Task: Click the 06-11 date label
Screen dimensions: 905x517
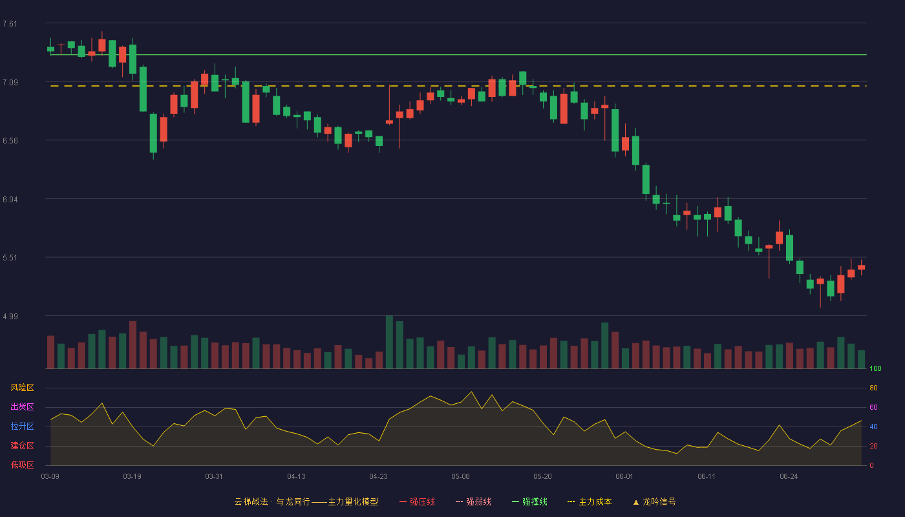Action: [x=707, y=476]
